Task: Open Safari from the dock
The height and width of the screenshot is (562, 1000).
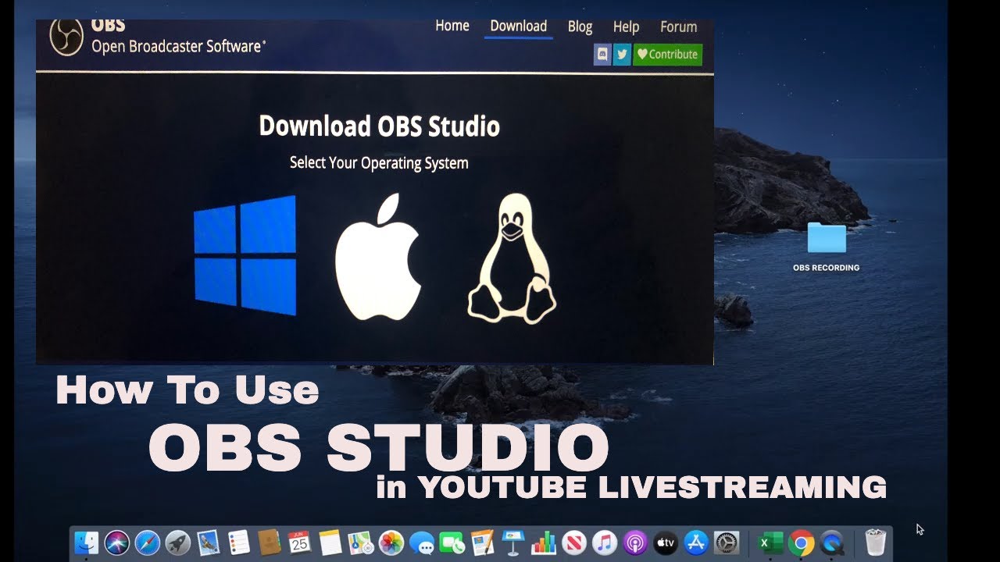Action: (x=148, y=542)
